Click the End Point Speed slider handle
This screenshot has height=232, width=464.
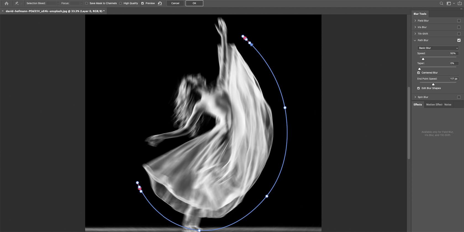click(433, 84)
